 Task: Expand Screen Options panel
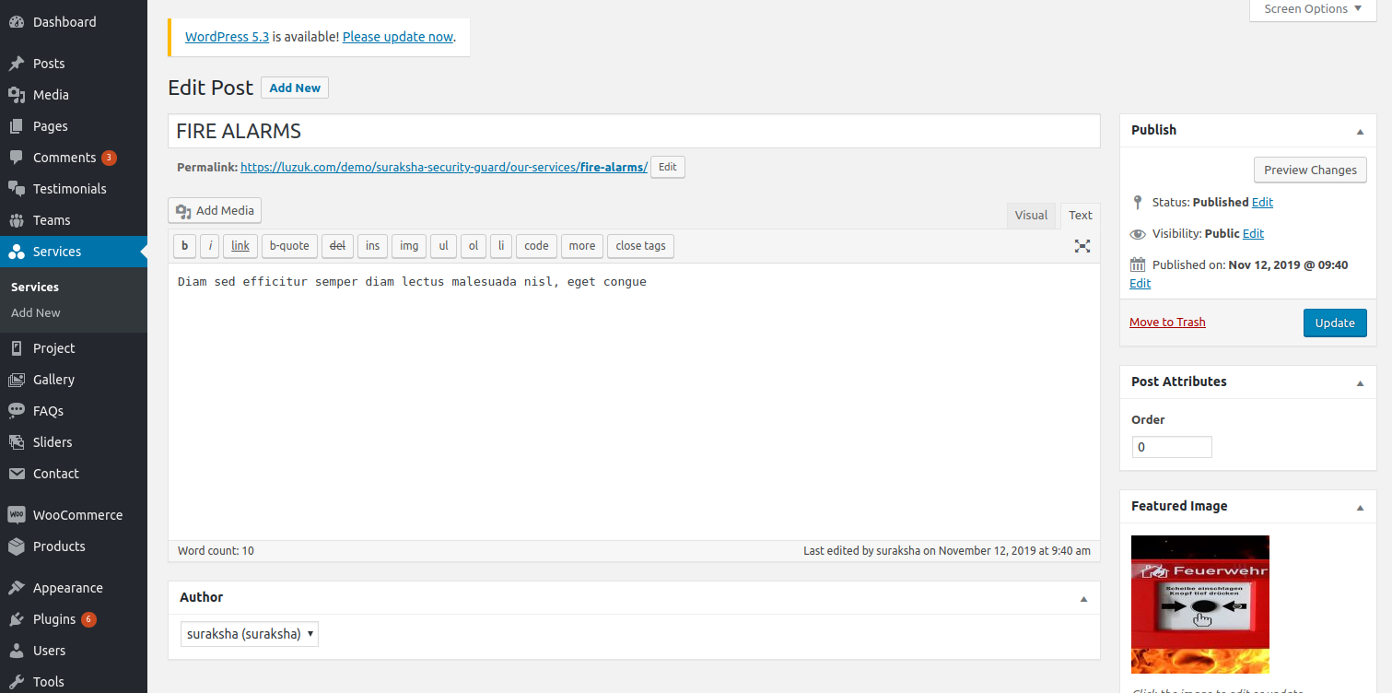point(1314,9)
